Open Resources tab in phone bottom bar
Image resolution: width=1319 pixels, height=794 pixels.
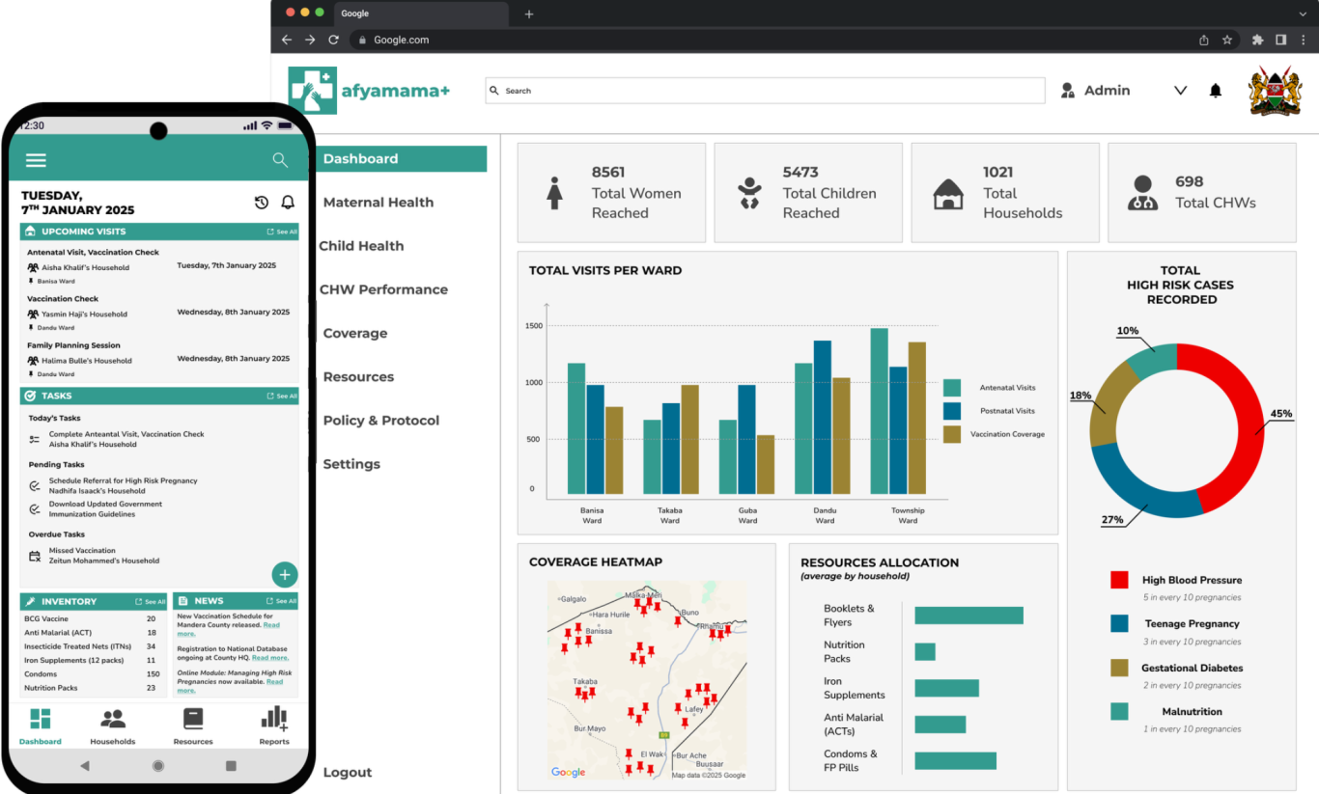[193, 726]
